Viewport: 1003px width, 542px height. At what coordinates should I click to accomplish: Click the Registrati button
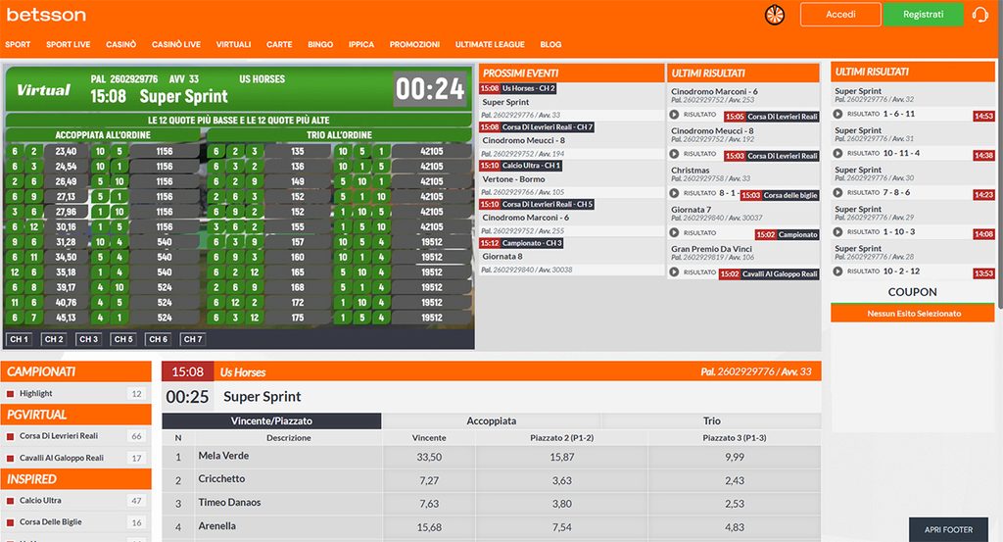(x=923, y=14)
